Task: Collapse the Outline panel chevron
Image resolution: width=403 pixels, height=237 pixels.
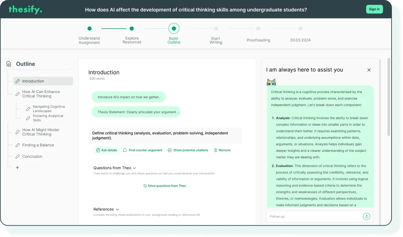Action: click(x=66, y=64)
